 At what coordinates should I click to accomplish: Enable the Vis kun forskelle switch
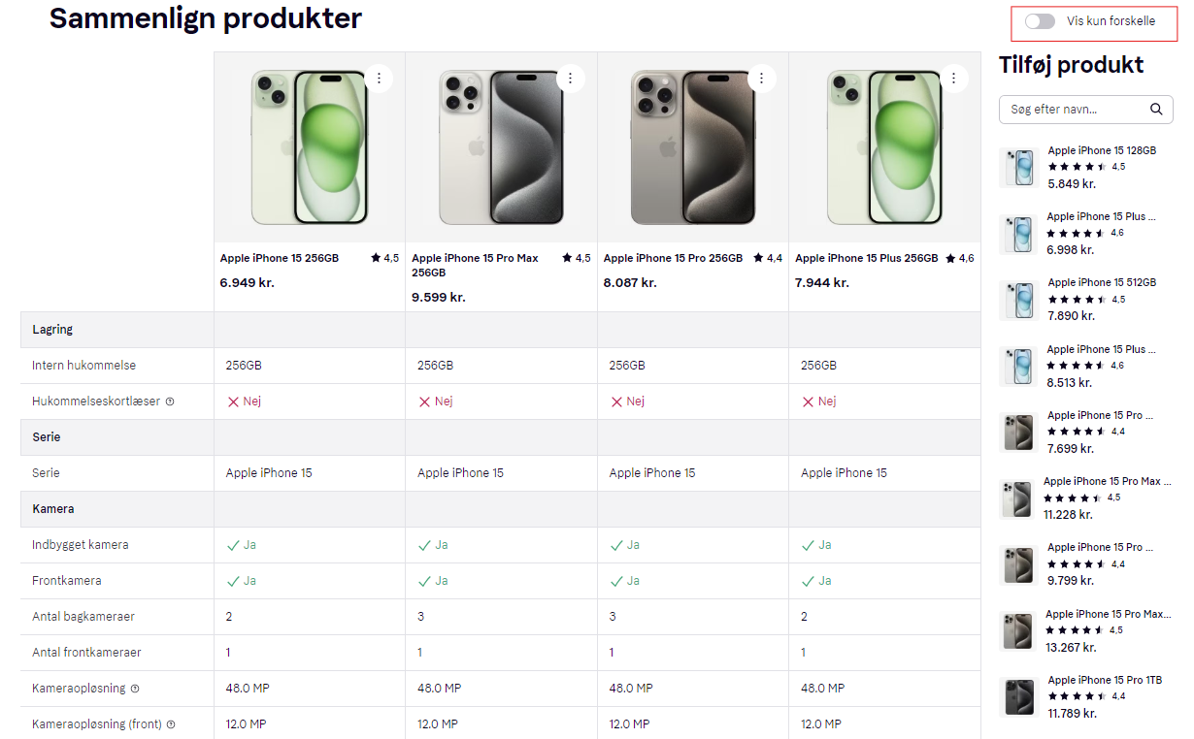click(x=1039, y=20)
